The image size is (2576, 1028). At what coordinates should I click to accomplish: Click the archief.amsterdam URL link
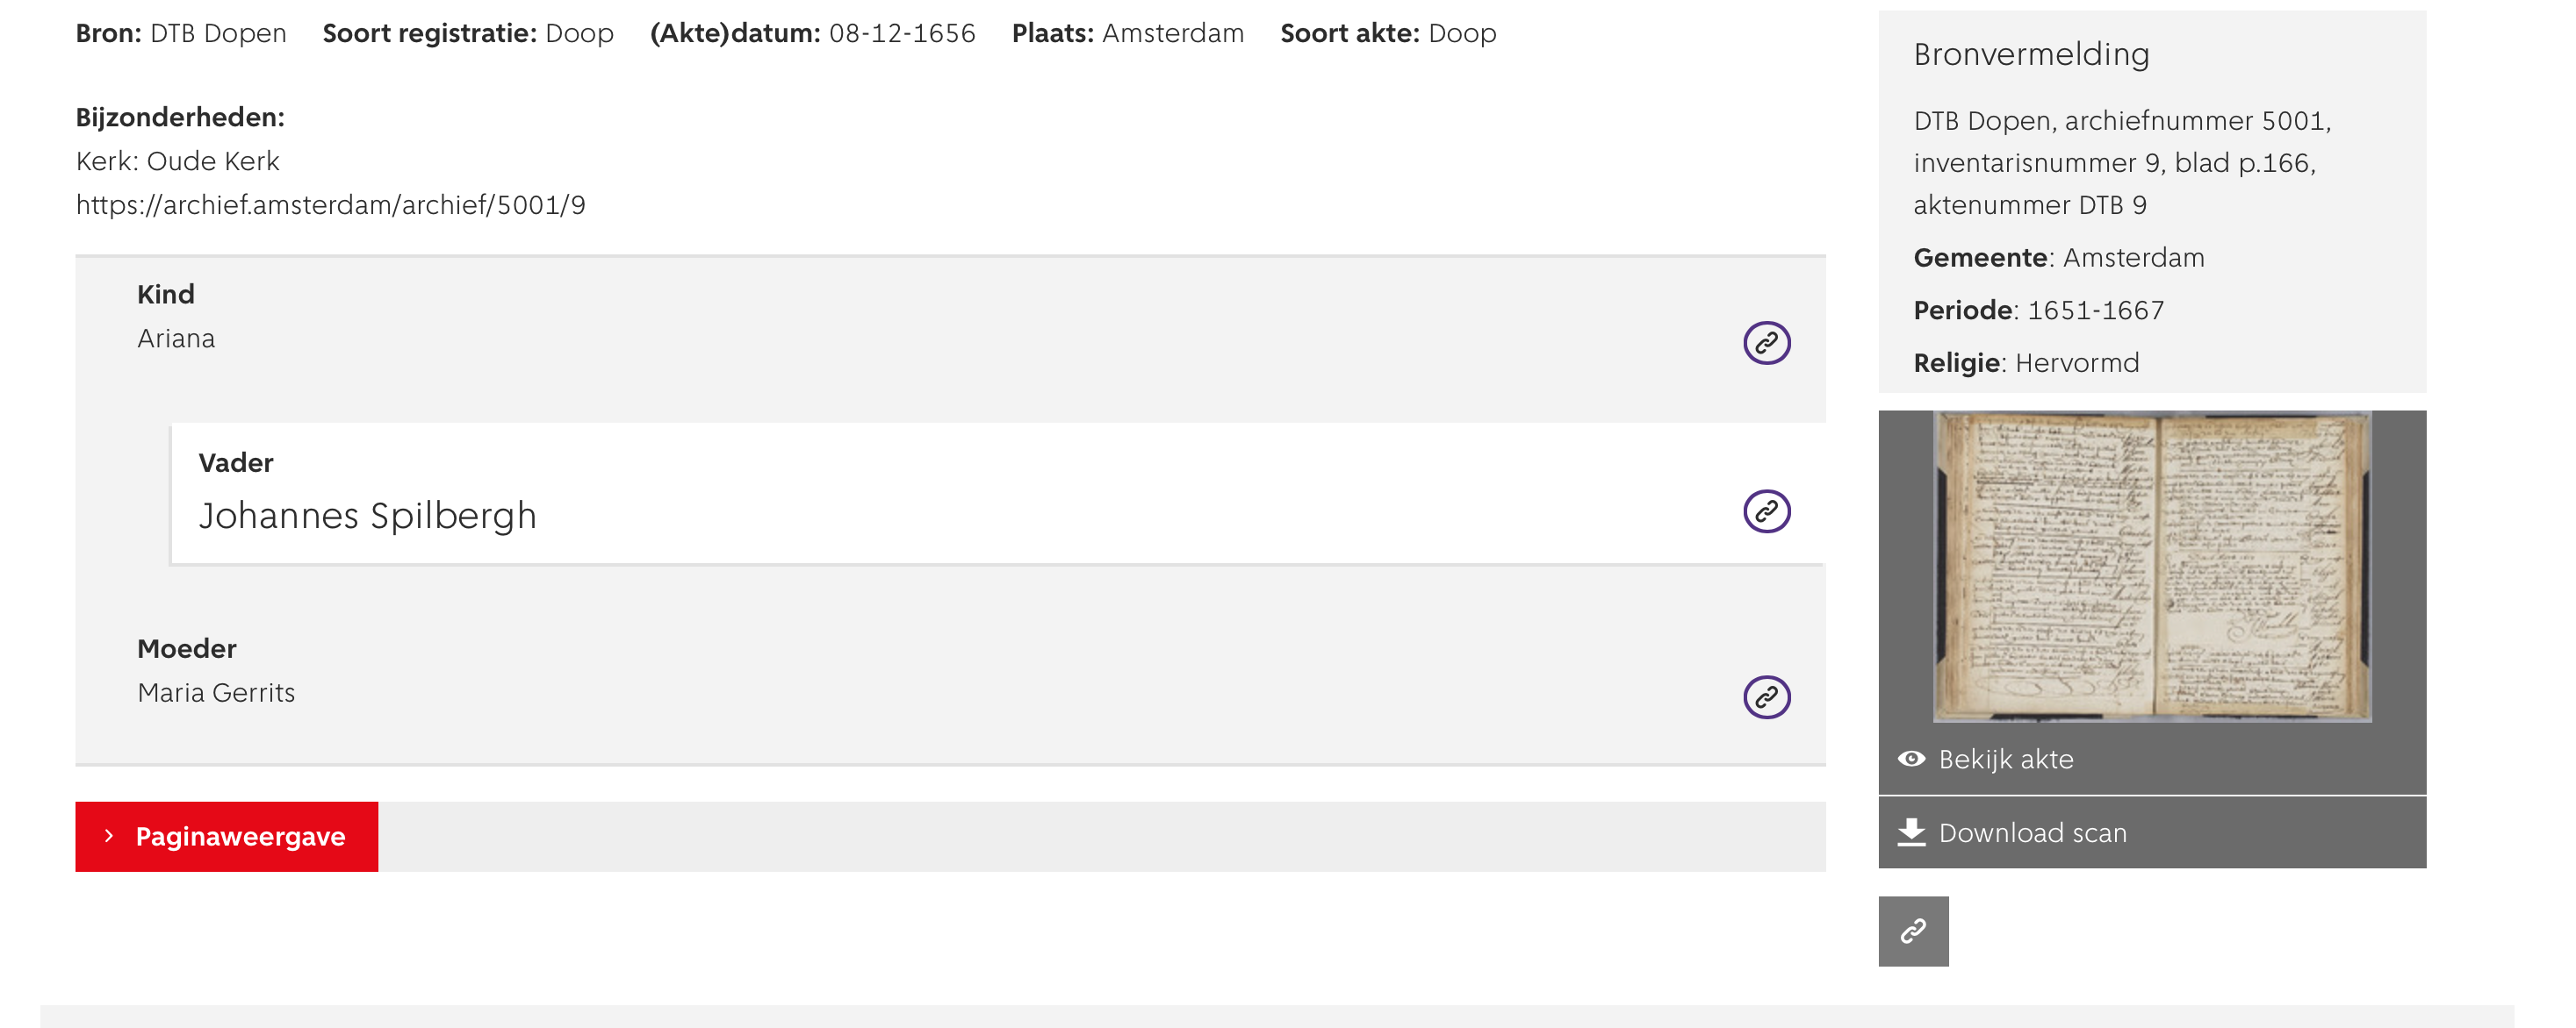click(x=330, y=203)
